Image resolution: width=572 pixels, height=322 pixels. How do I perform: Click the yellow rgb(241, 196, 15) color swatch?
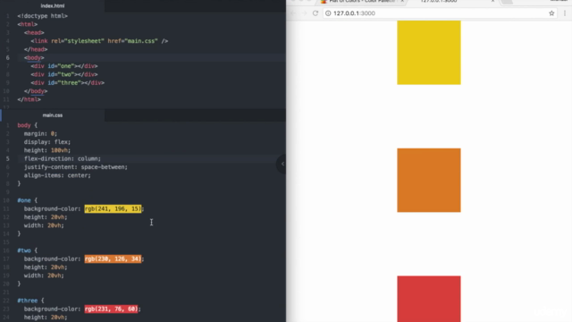coord(114,208)
